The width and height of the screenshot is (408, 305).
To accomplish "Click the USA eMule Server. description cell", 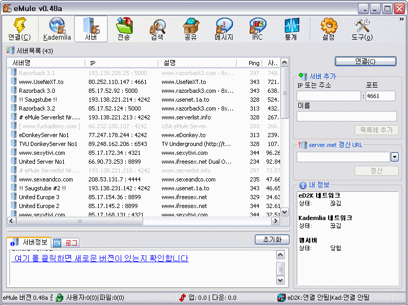I will pos(185,126).
